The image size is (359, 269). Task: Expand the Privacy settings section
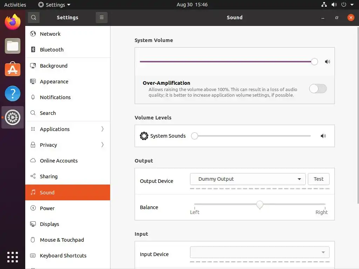[x=68, y=145]
